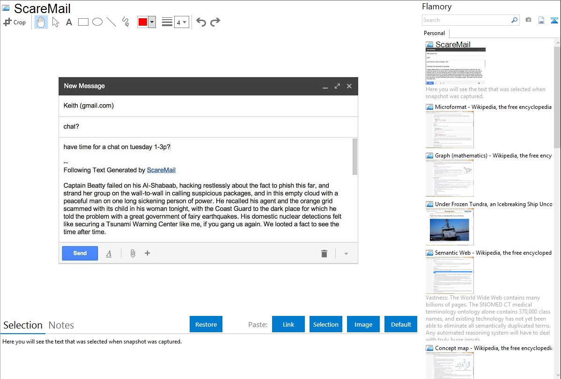The height and width of the screenshot is (379, 561).
Task: Click the page document icon in Flamory
Action: pos(541,20)
